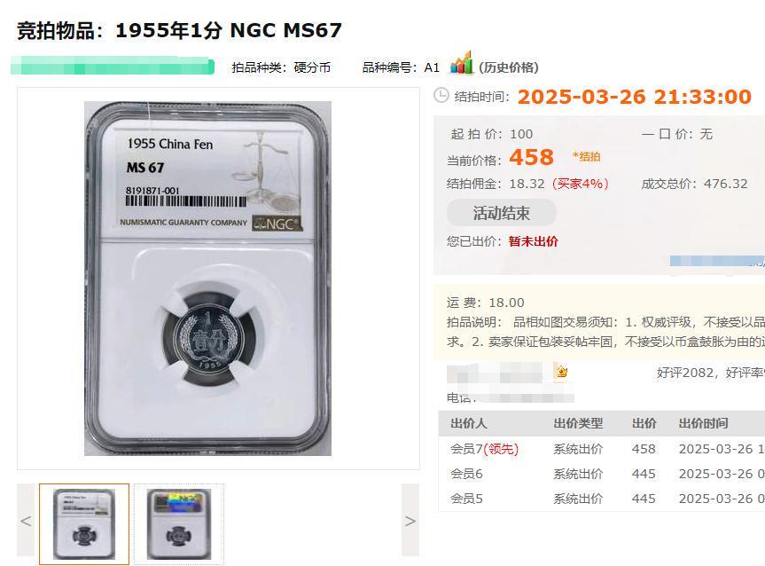Screen dimensions: 765x566
Task: Click the 买家4% commission note
Action: point(581,184)
